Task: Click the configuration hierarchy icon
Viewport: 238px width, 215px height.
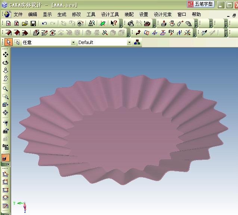Action: coord(137,42)
